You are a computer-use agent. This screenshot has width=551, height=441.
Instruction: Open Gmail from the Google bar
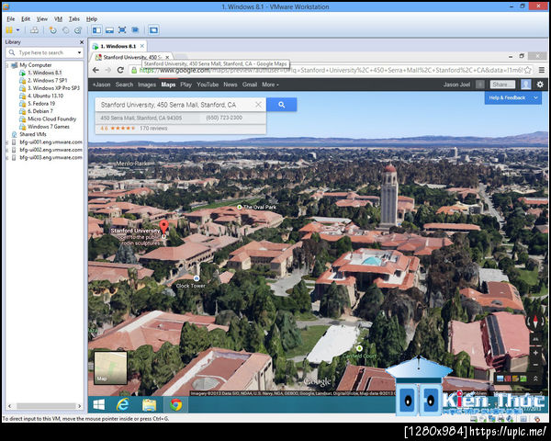click(250, 85)
